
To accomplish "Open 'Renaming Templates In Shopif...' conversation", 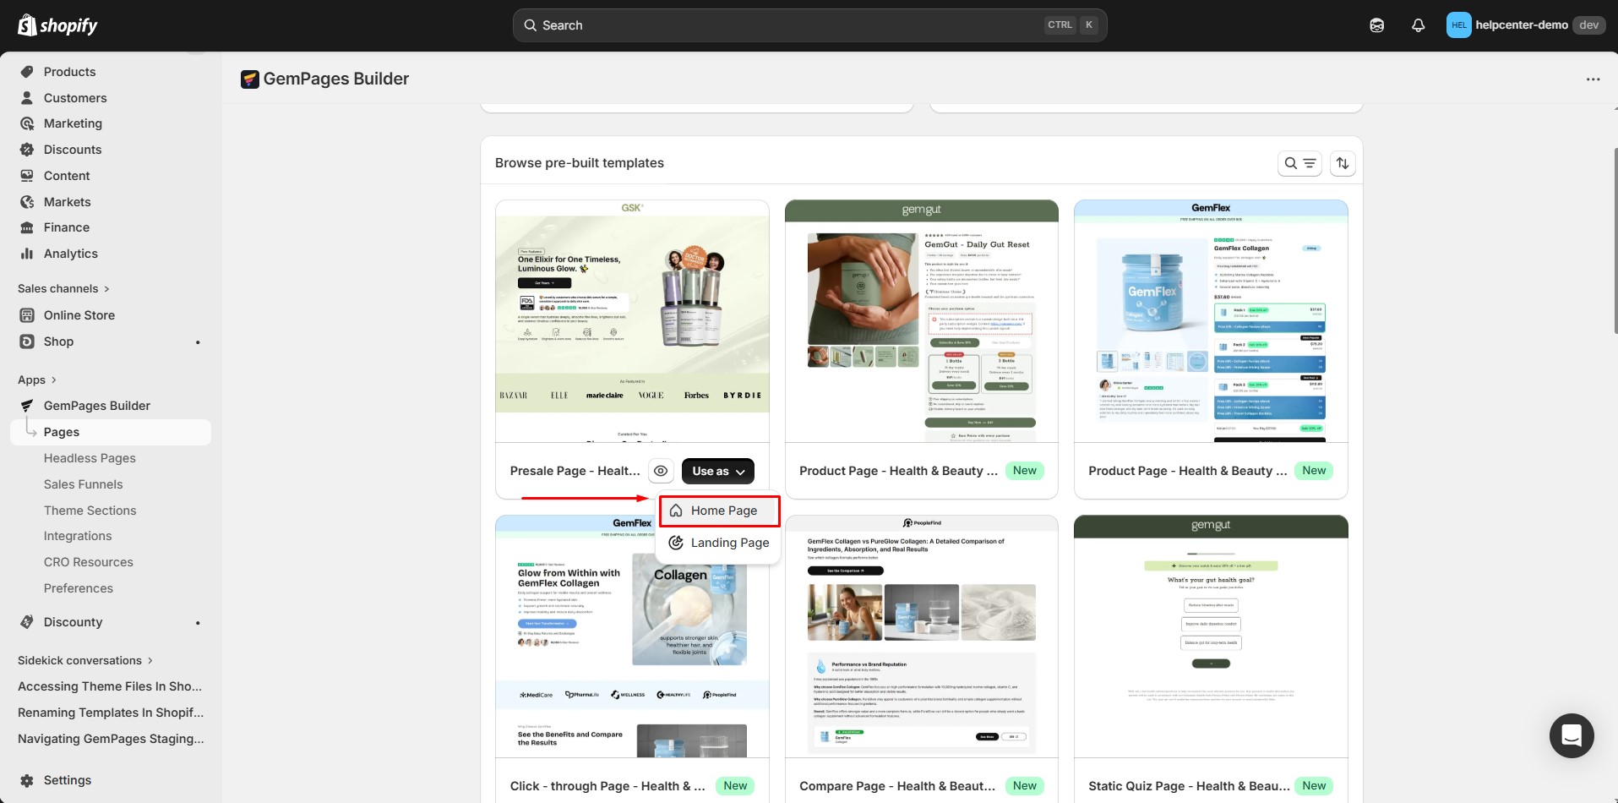I will click(111, 713).
